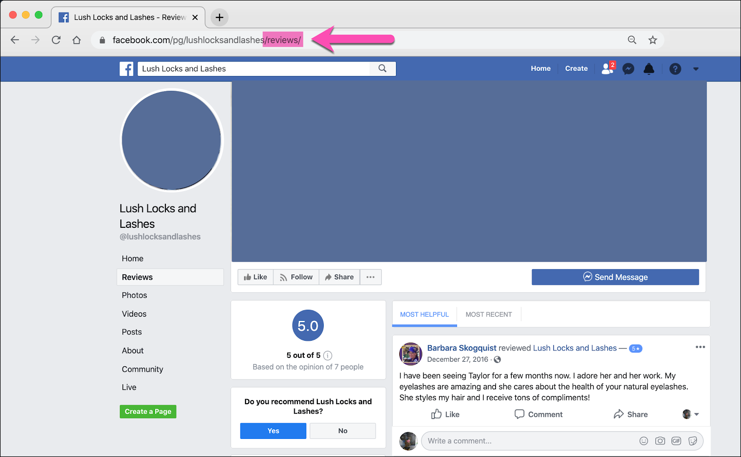
Task: Answer No to recommend Lush Locks
Action: pyautogui.click(x=343, y=431)
